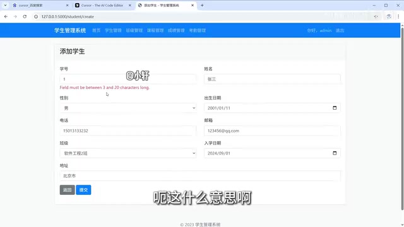The image size is (404, 227).
Task: Open 考勤管理 in the navbar
Action: coord(198,30)
